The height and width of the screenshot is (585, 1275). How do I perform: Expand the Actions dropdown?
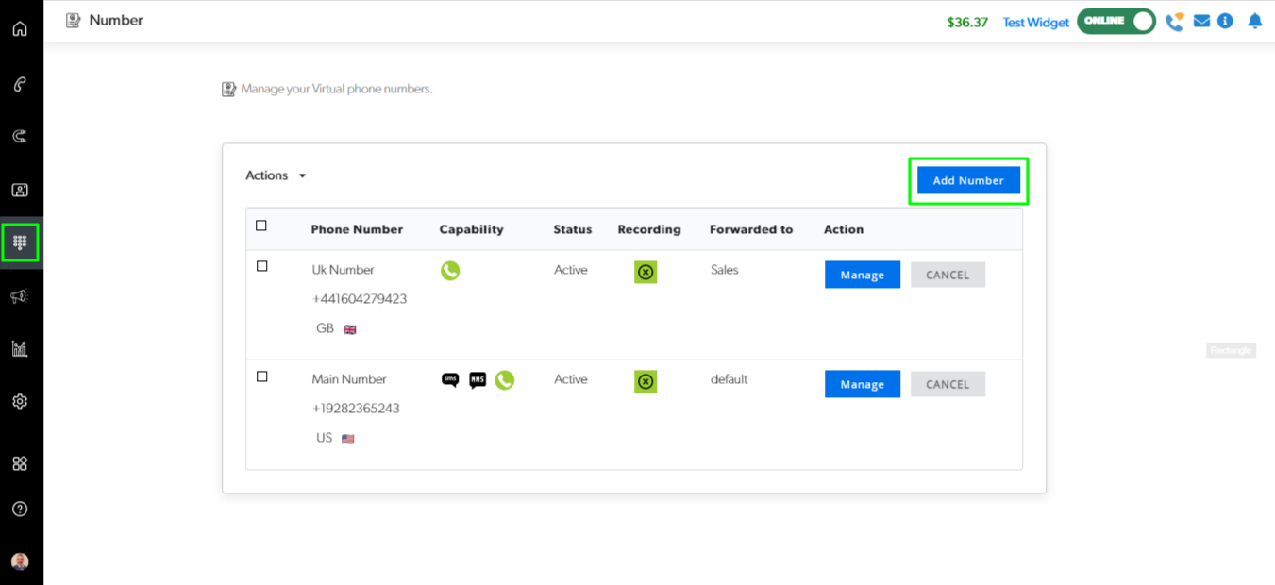pyautogui.click(x=276, y=175)
